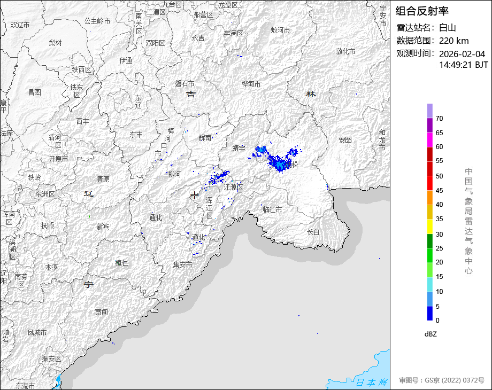492x390 pixels.
Task: Click the 龙潭区 map label
Action: pyautogui.click(x=228, y=5)
